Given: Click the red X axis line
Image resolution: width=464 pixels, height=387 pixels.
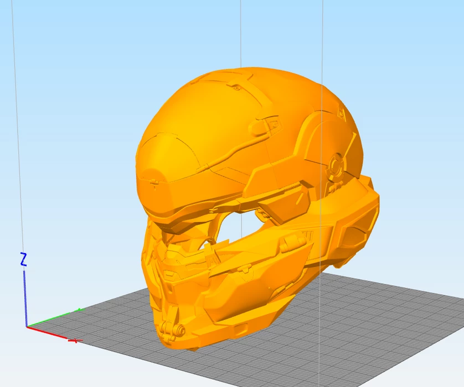Looking at the screenshot, I should 50,333.
